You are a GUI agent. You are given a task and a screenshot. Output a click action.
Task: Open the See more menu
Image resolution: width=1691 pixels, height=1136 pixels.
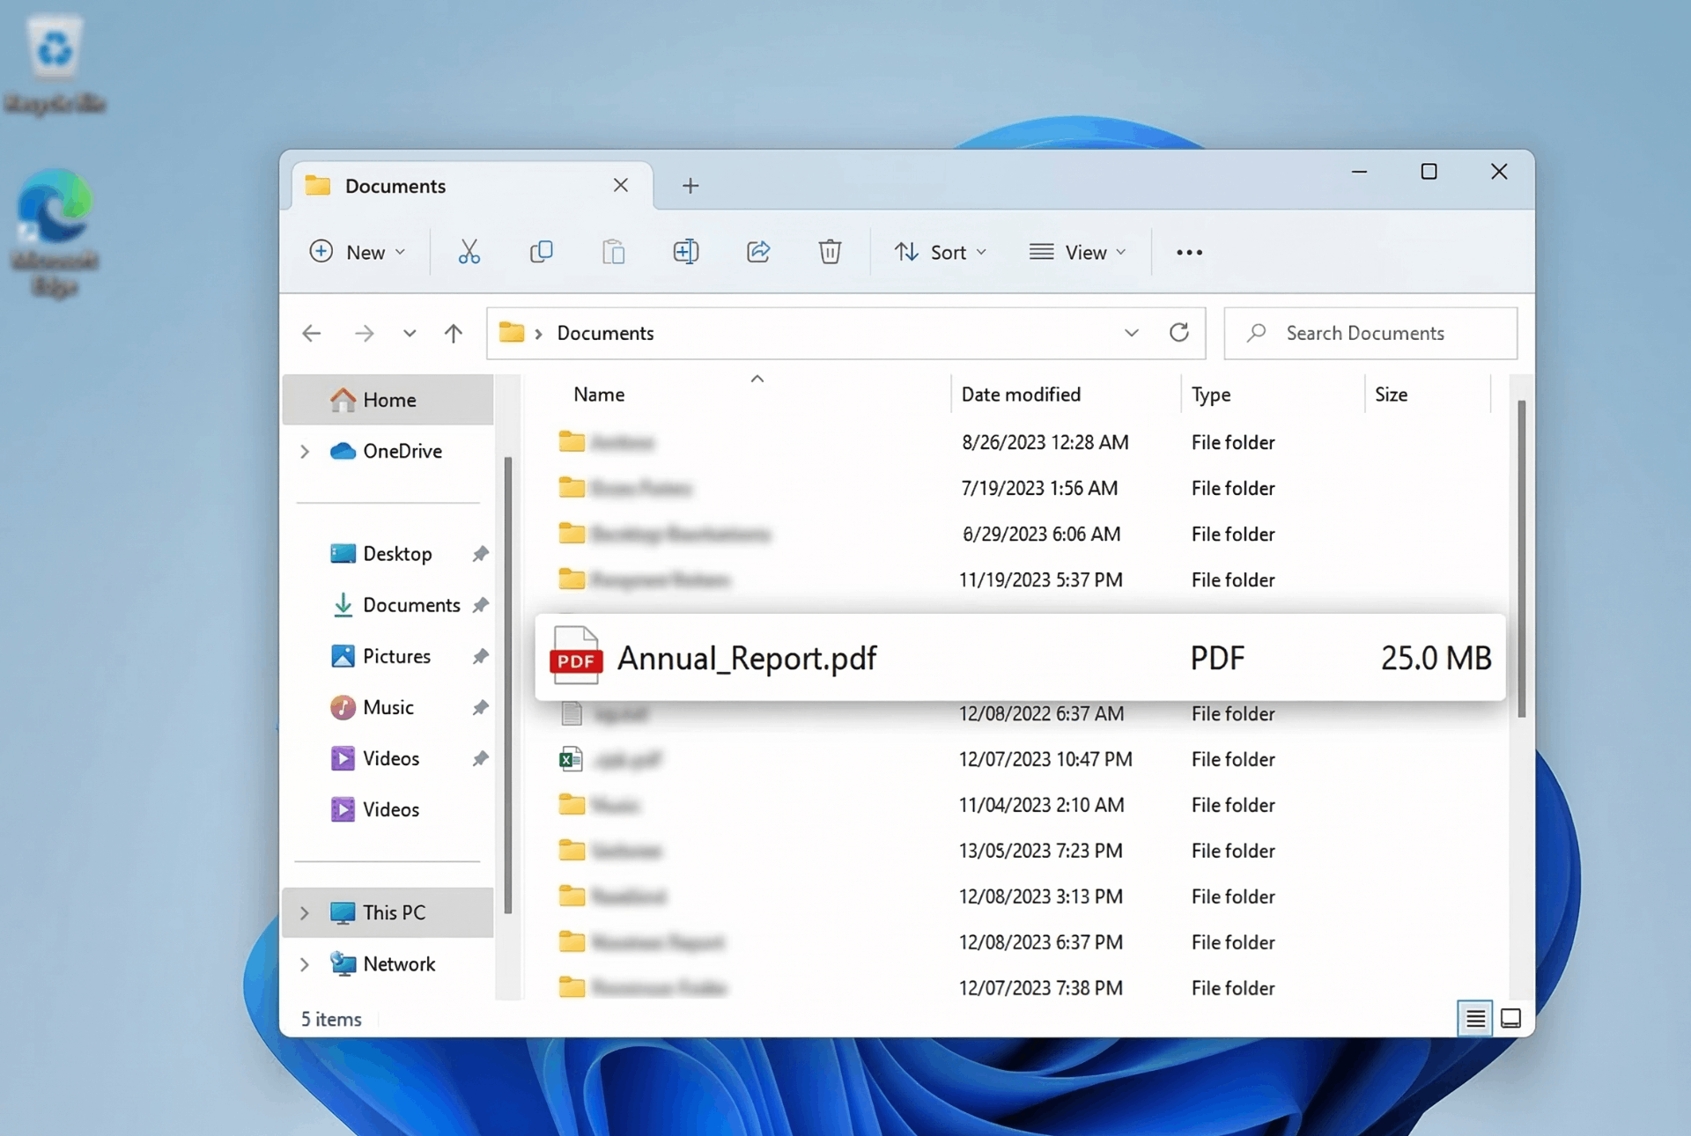1188,252
